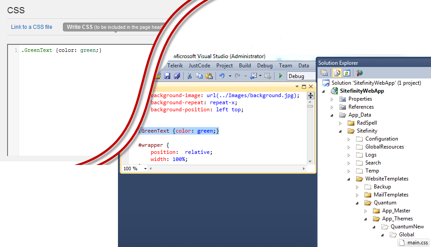The image size is (431, 247).
Task: Select the Temp folder
Action: [372, 171]
